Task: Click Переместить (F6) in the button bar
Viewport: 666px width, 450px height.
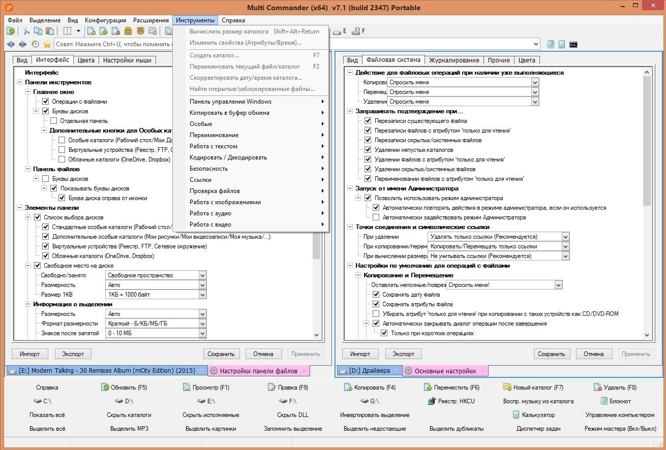Action: [452, 388]
